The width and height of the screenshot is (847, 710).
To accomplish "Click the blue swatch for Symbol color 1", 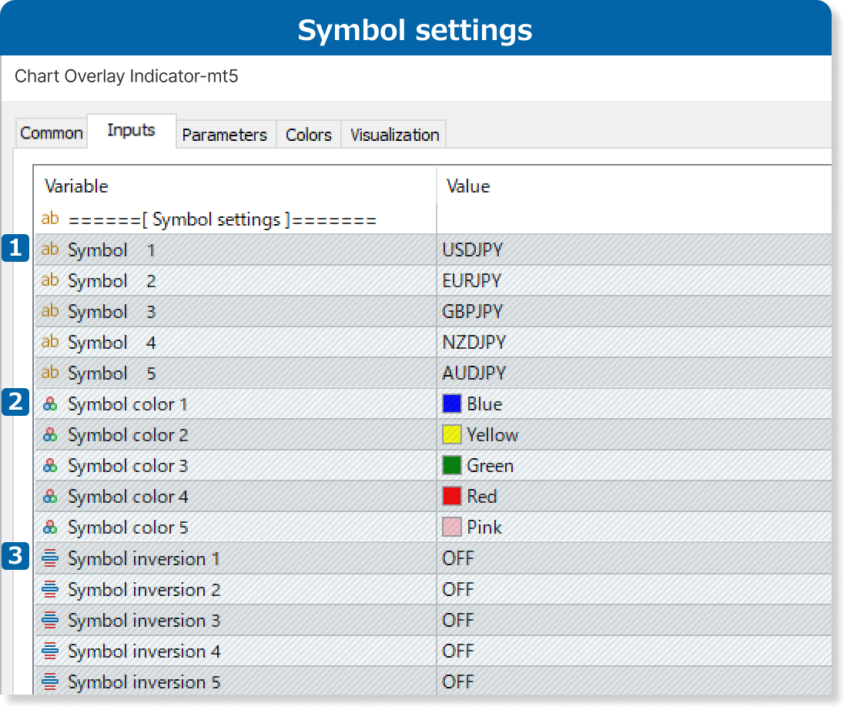I will (451, 404).
